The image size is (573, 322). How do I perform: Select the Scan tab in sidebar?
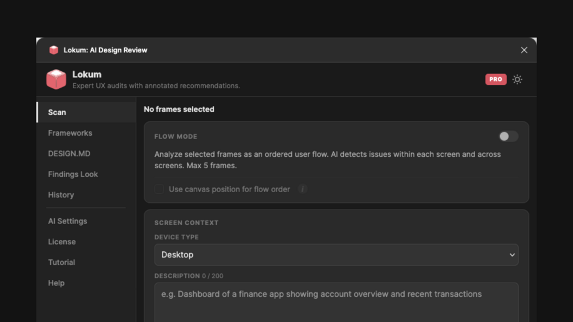click(57, 112)
